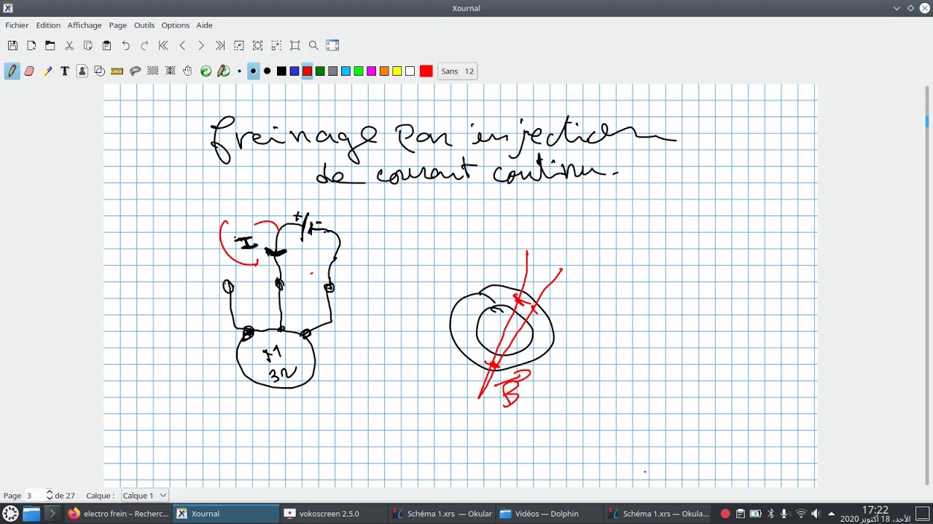Screen dimensions: 933x524
Task: Choose medium pen thickness dot
Action: tap(253, 71)
